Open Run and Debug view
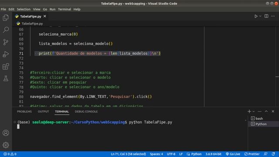This screenshot has width=279, height=157. tap(6, 54)
